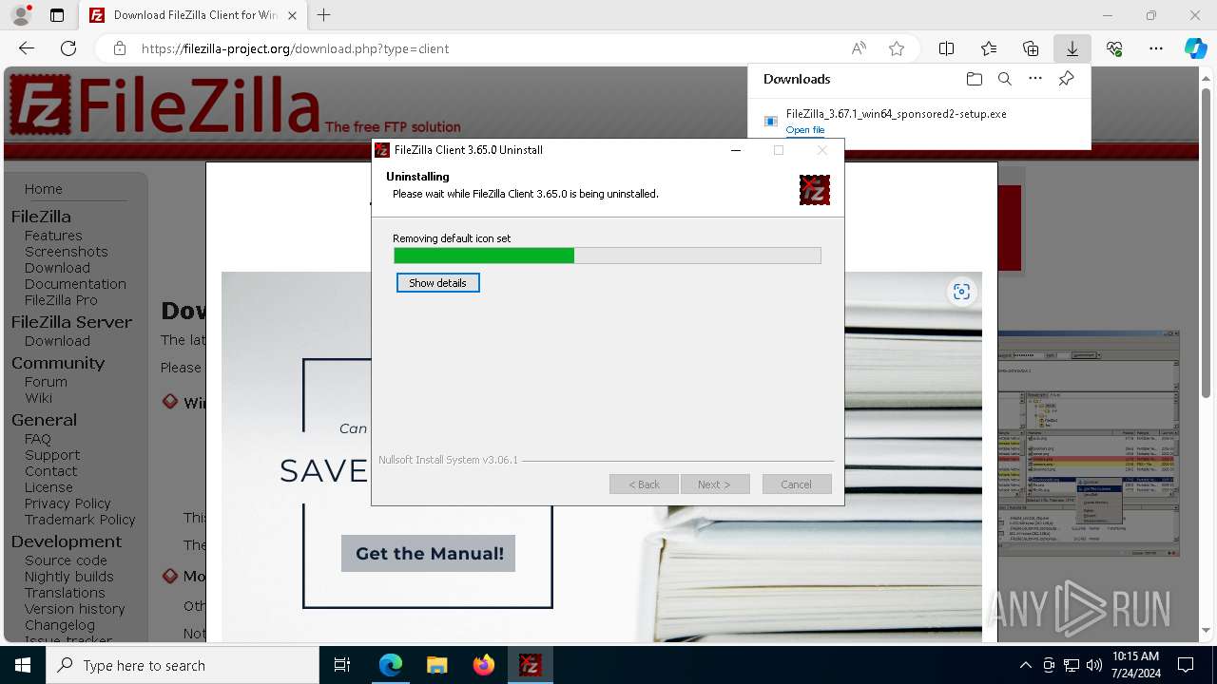Viewport: 1217px width, 684px height.
Task: Open FileZilla Pro sidebar link
Action: [61, 300]
